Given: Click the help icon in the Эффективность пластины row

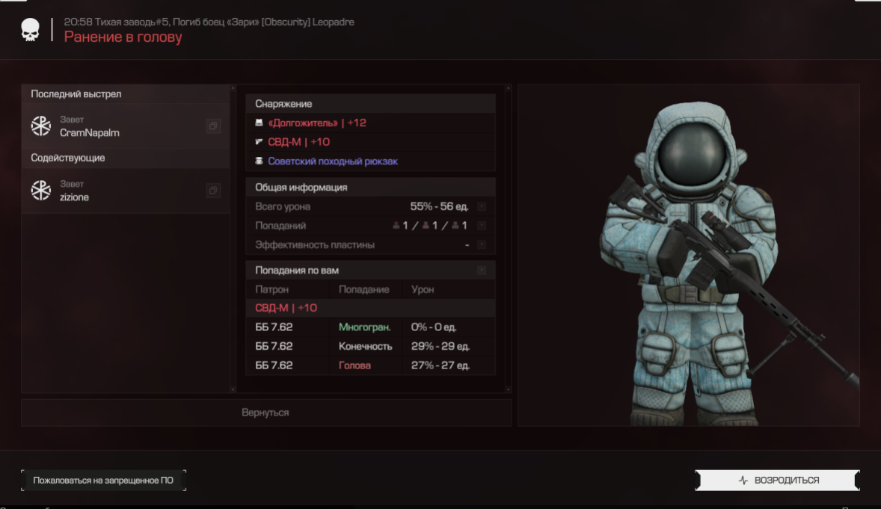Looking at the screenshot, I should [x=482, y=244].
